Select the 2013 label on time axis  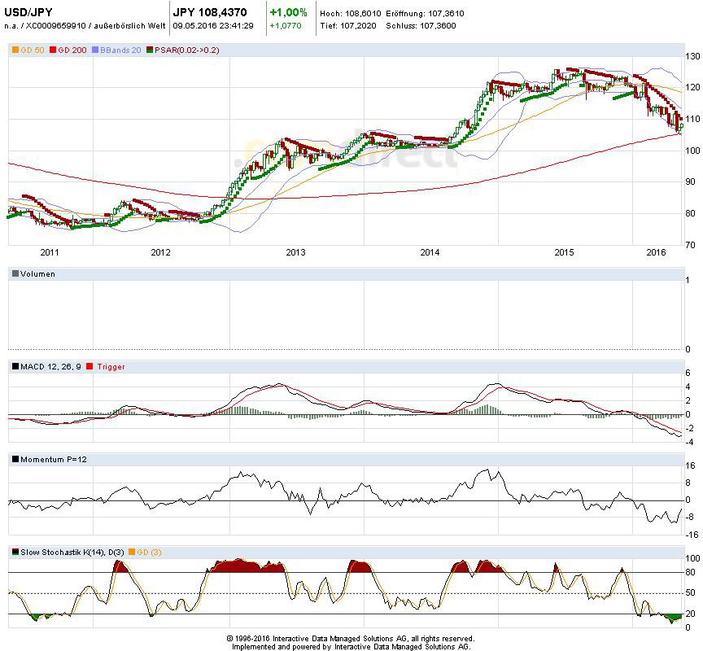point(295,252)
